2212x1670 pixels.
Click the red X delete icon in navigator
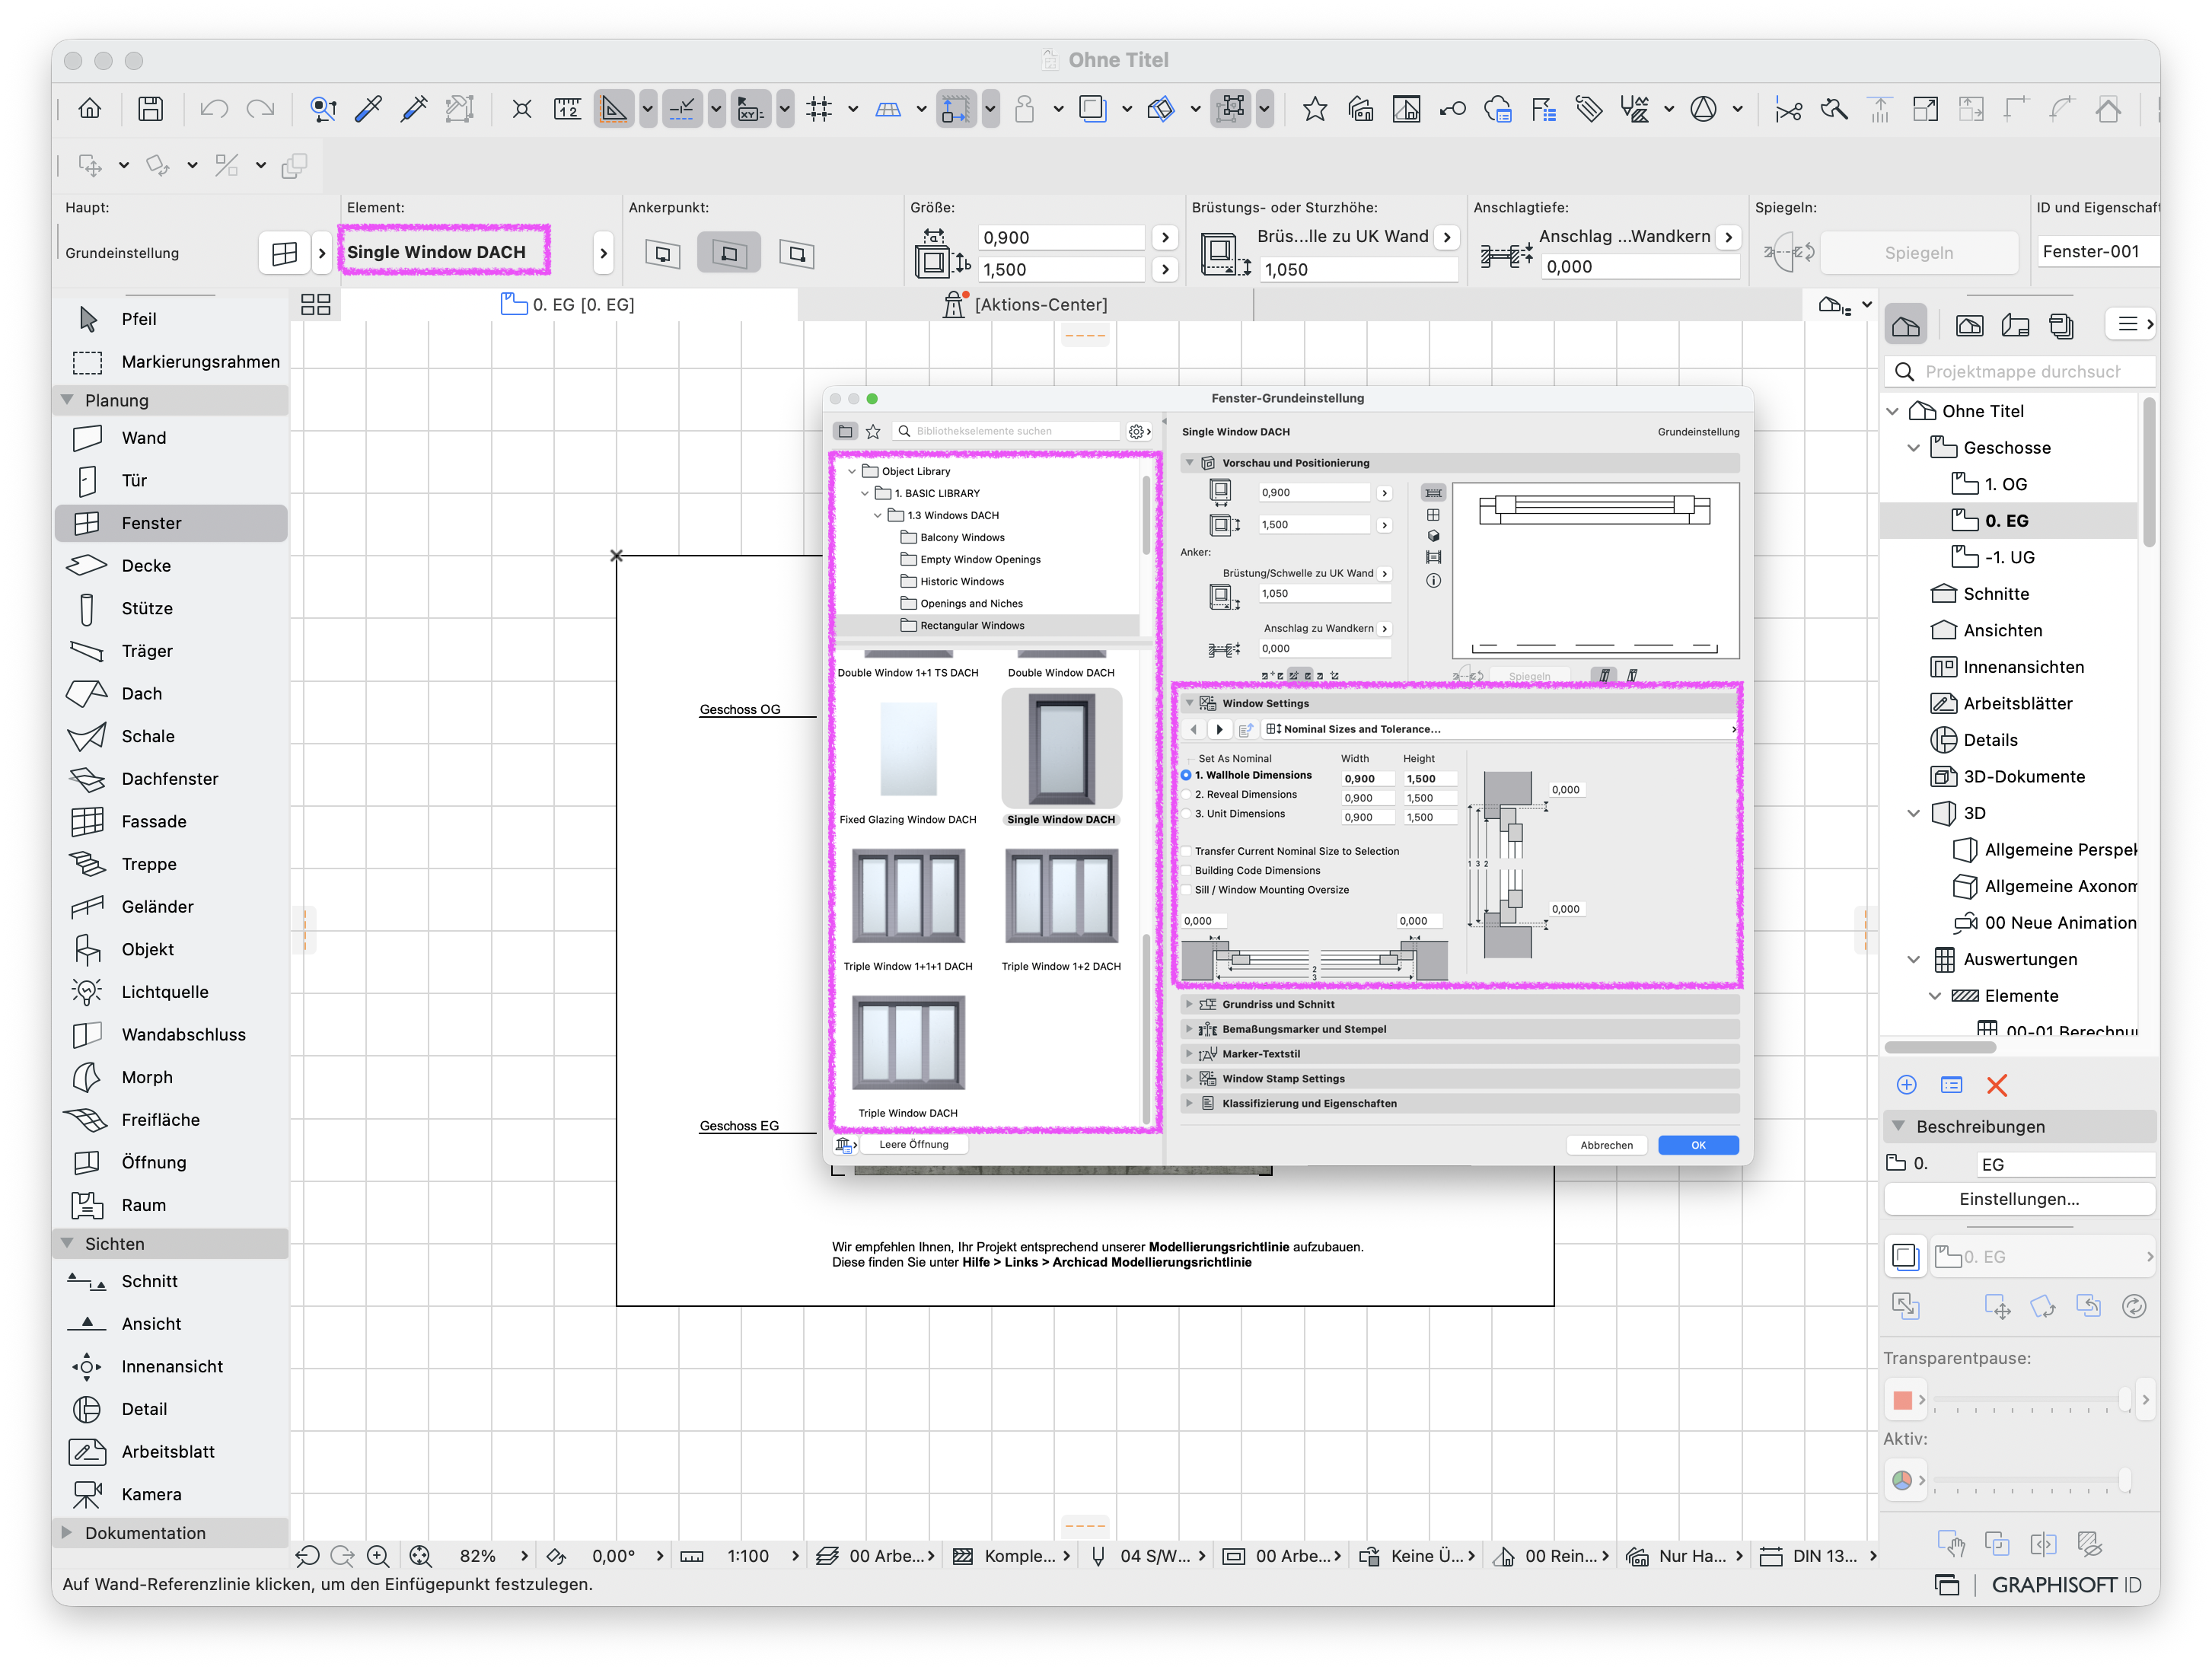[x=1997, y=1086]
